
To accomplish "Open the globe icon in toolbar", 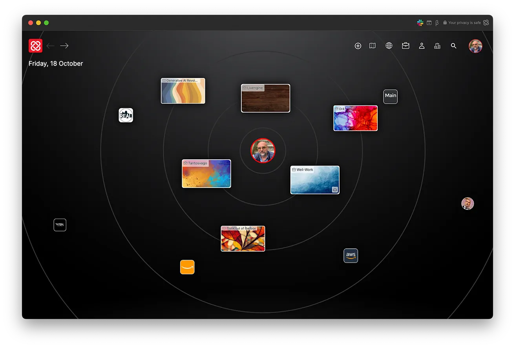I will point(389,46).
